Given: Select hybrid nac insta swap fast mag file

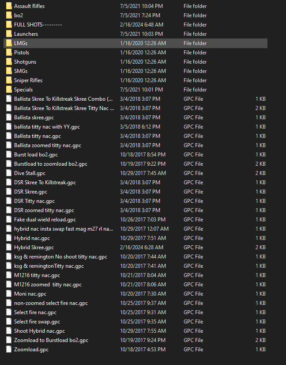Looking at the screenshot, I should (x=64, y=229).
